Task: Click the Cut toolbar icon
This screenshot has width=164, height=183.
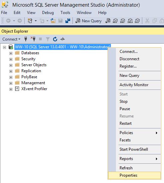Action: (147, 21)
